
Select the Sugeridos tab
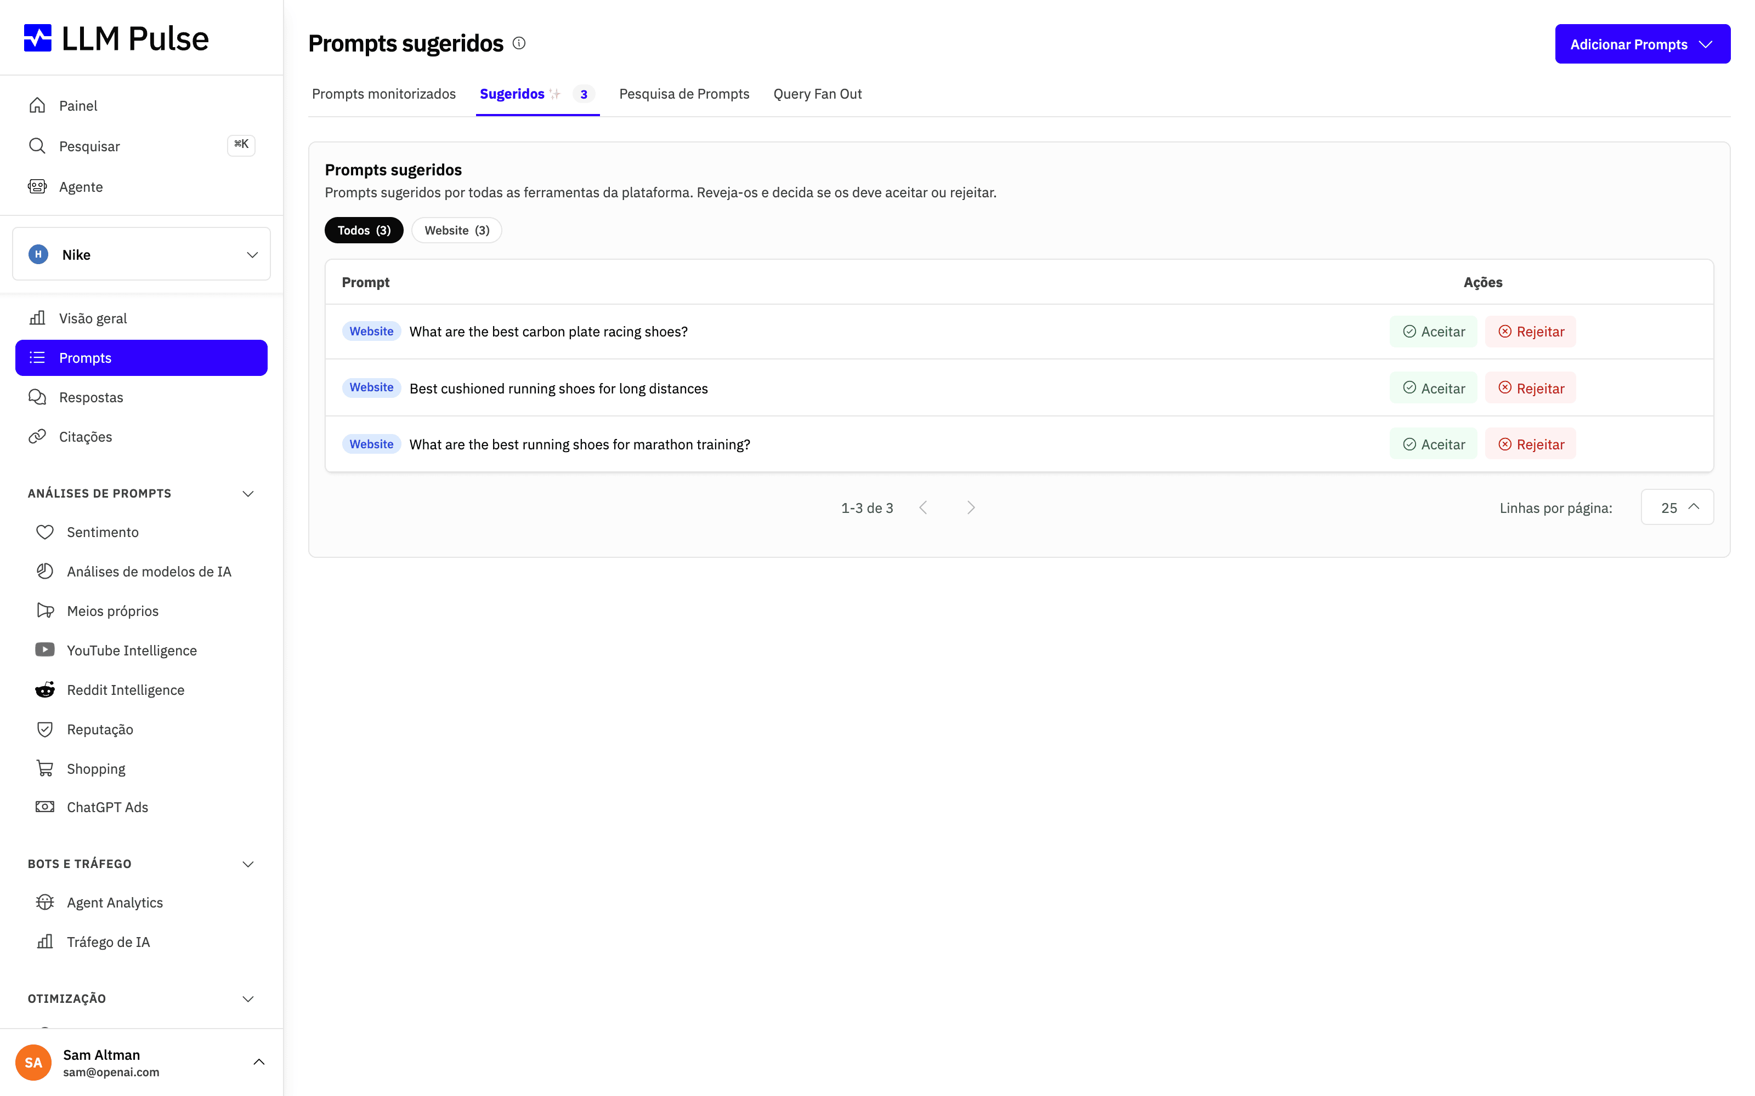(x=537, y=94)
